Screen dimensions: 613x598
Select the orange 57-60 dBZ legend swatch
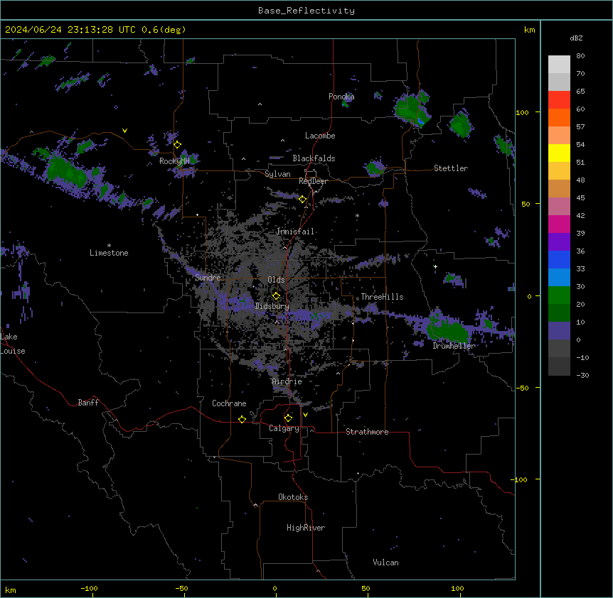click(559, 117)
